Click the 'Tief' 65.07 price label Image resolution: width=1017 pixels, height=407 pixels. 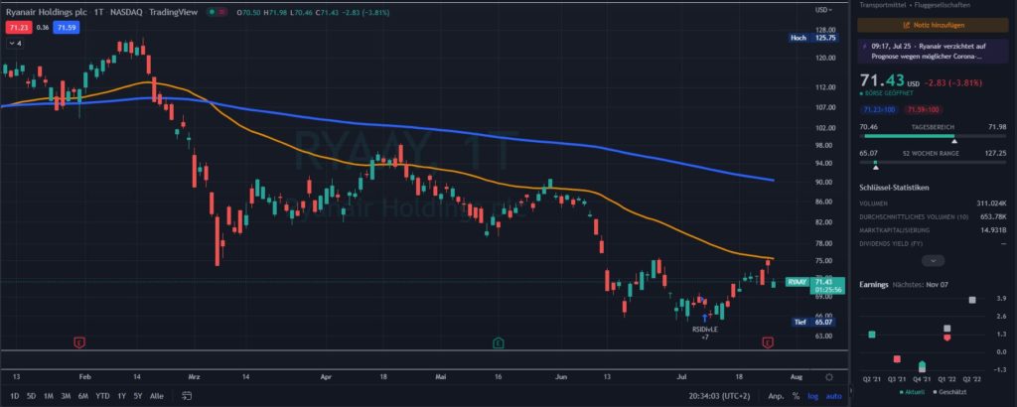point(814,322)
